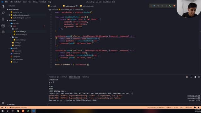Change the JavaScript language mode

click(188, 107)
